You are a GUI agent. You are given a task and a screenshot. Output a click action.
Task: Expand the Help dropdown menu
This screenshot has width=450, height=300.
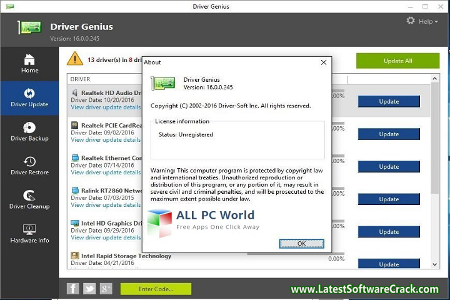[x=428, y=21]
